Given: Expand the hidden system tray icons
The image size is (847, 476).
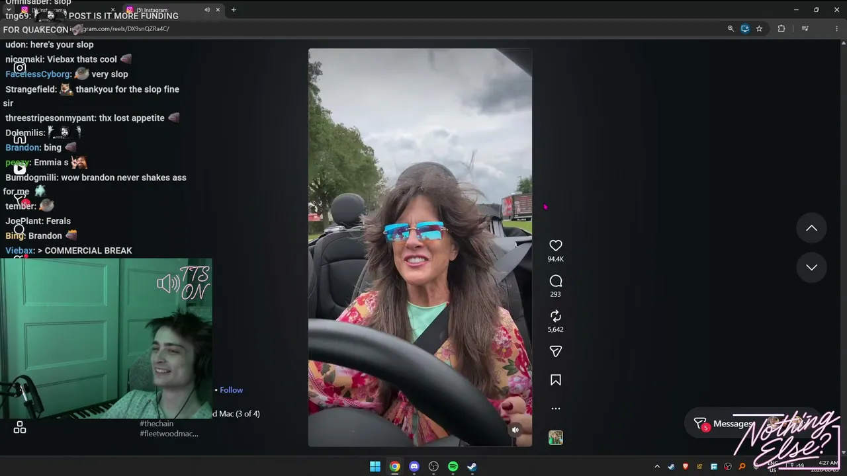Looking at the screenshot, I should click(x=657, y=467).
